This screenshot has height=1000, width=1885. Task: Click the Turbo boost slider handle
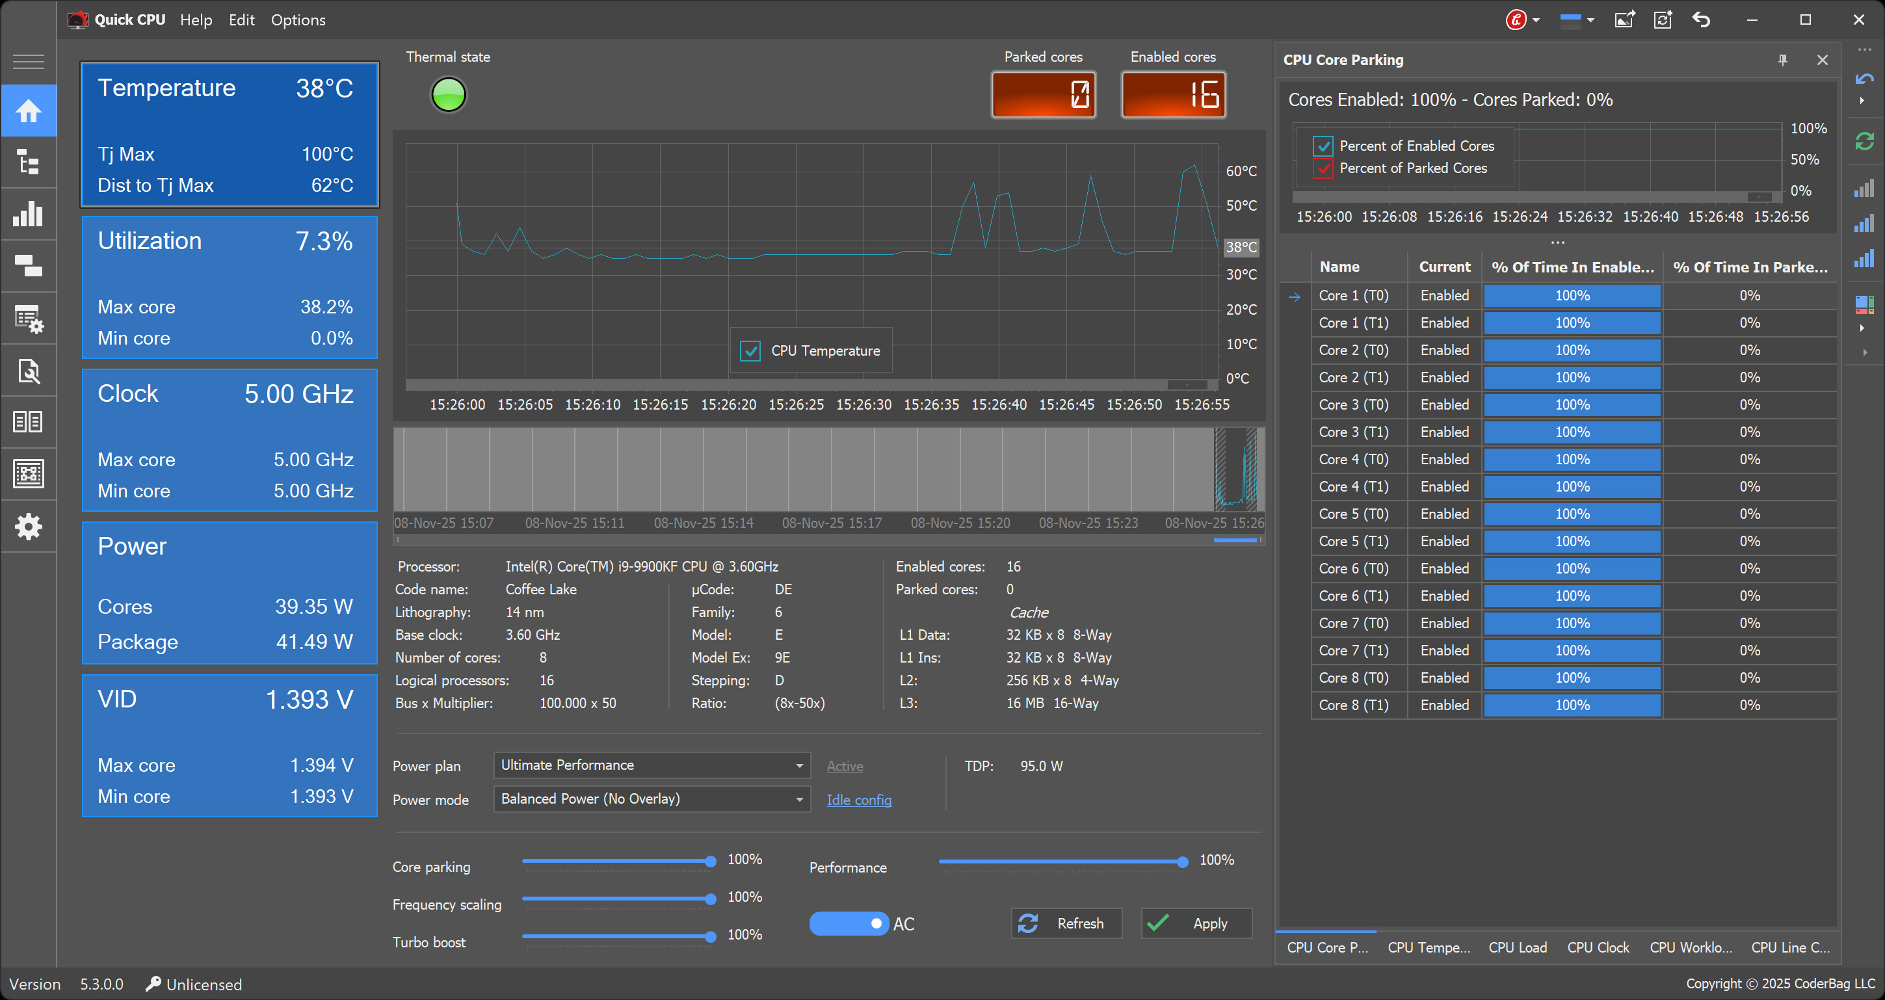pos(710,936)
